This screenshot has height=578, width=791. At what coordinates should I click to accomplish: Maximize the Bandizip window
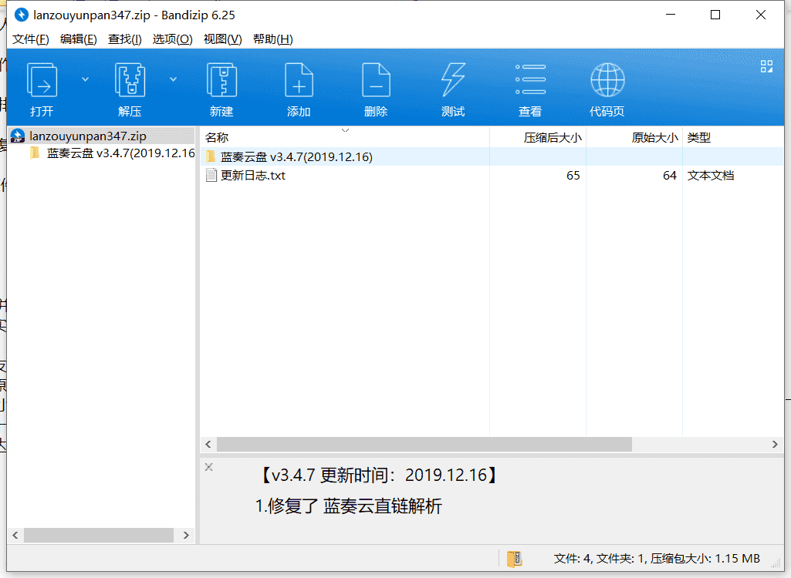(x=715, y=15)
